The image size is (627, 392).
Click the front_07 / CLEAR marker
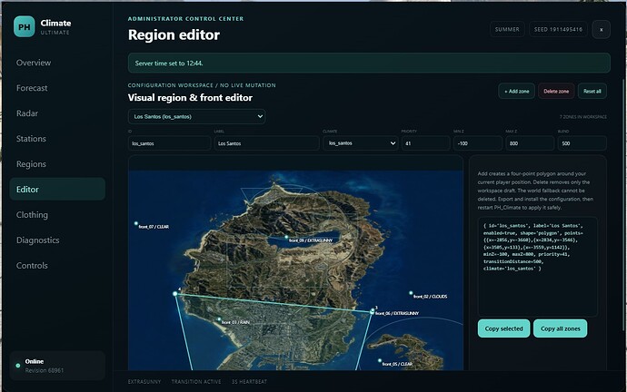click(136, 223)
